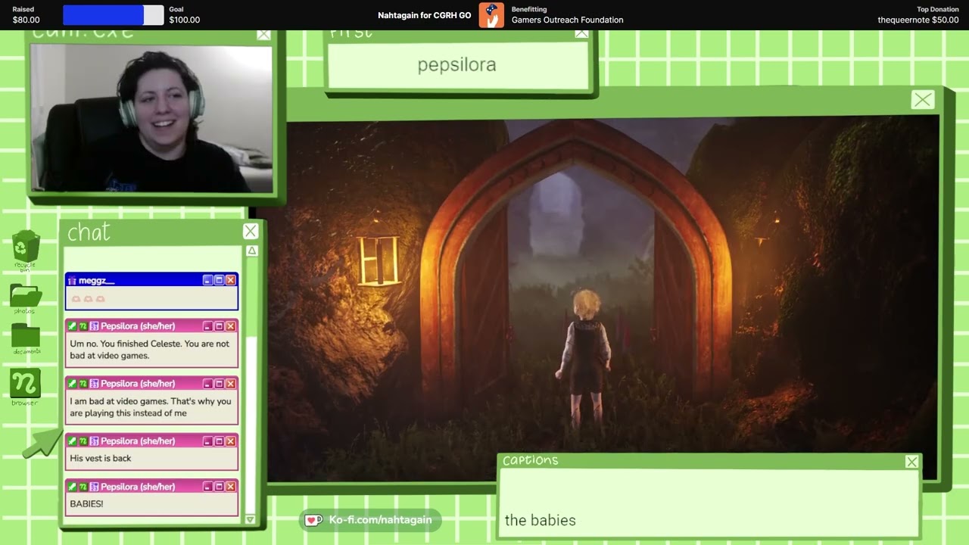Click the sword badge on the Celeste message
Image resolution: width=969 pixels, height=545 pixels.
click(x=73, y=326)
